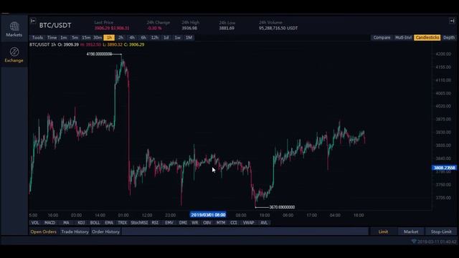Select the Candlesticks chart view
The image size is (459, 258).
[x=427, y=38]
